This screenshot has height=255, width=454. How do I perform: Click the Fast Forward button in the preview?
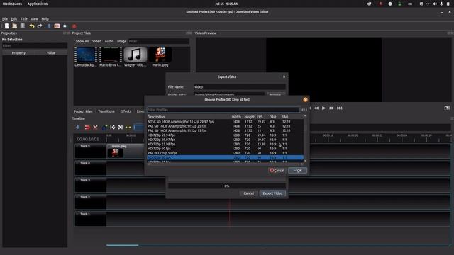(331, 108)
